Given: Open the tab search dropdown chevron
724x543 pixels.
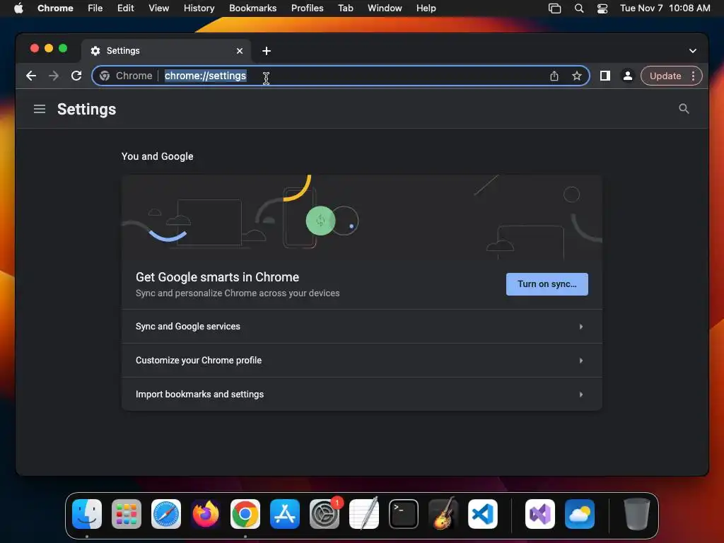Looking at the screenshot, I should tap(693, 51).
